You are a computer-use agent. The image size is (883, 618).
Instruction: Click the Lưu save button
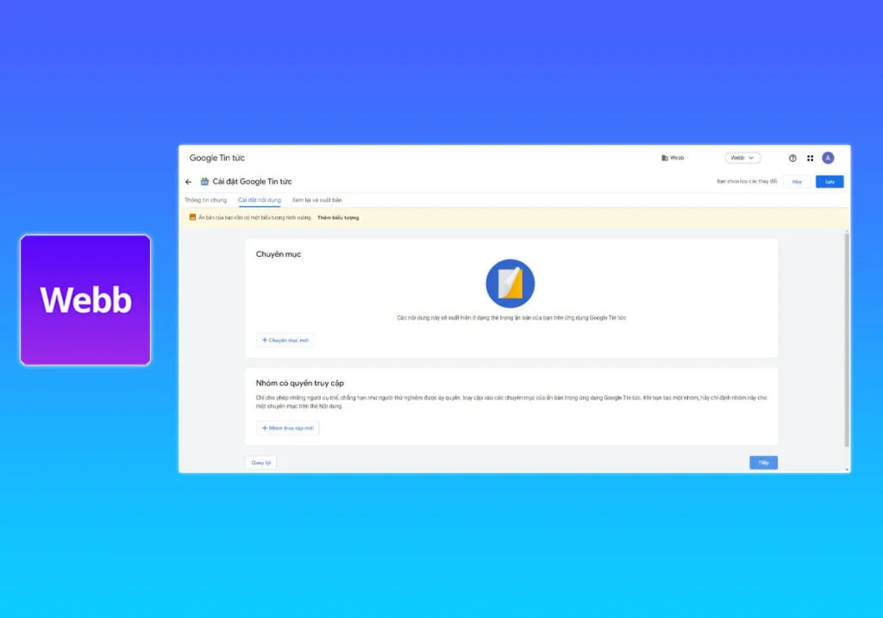pyautogui.click(x=830, y=182)
